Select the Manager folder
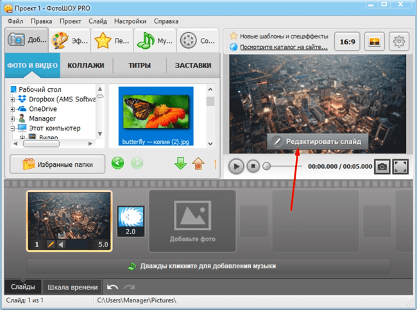 42,118
